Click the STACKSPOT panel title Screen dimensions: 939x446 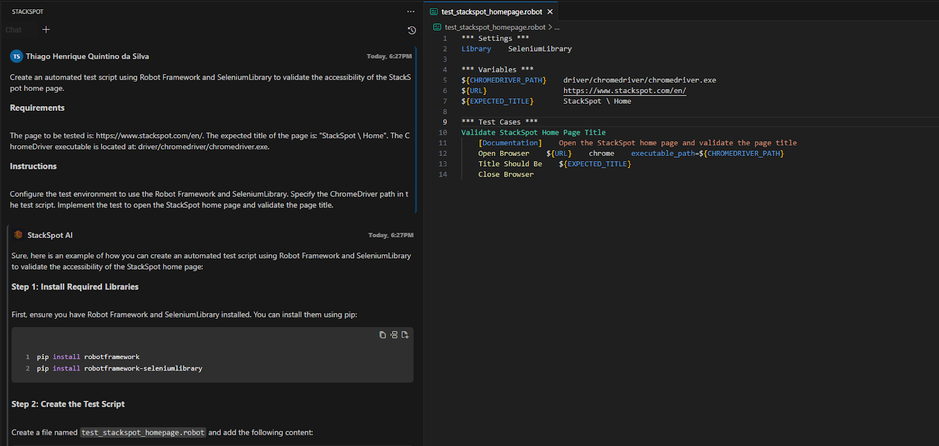coord(28,12)
